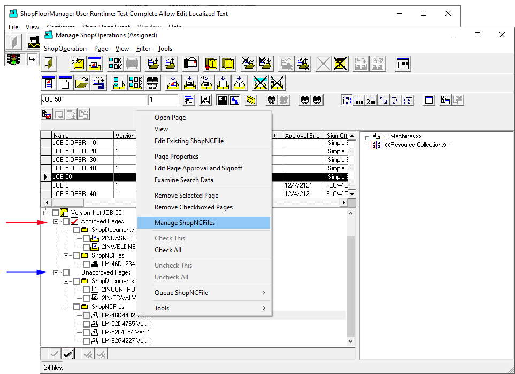The height and width of the screenshot is (374, 515).
Task: Click the crossed-out cyan tray icon
Action: [260, 83]
